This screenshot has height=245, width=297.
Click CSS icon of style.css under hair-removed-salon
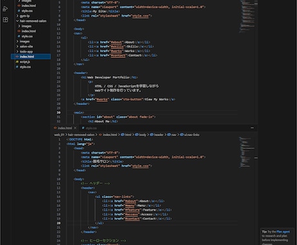19,36
